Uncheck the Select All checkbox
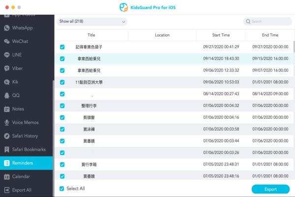The image size is (295, 197). pos(62,189)
